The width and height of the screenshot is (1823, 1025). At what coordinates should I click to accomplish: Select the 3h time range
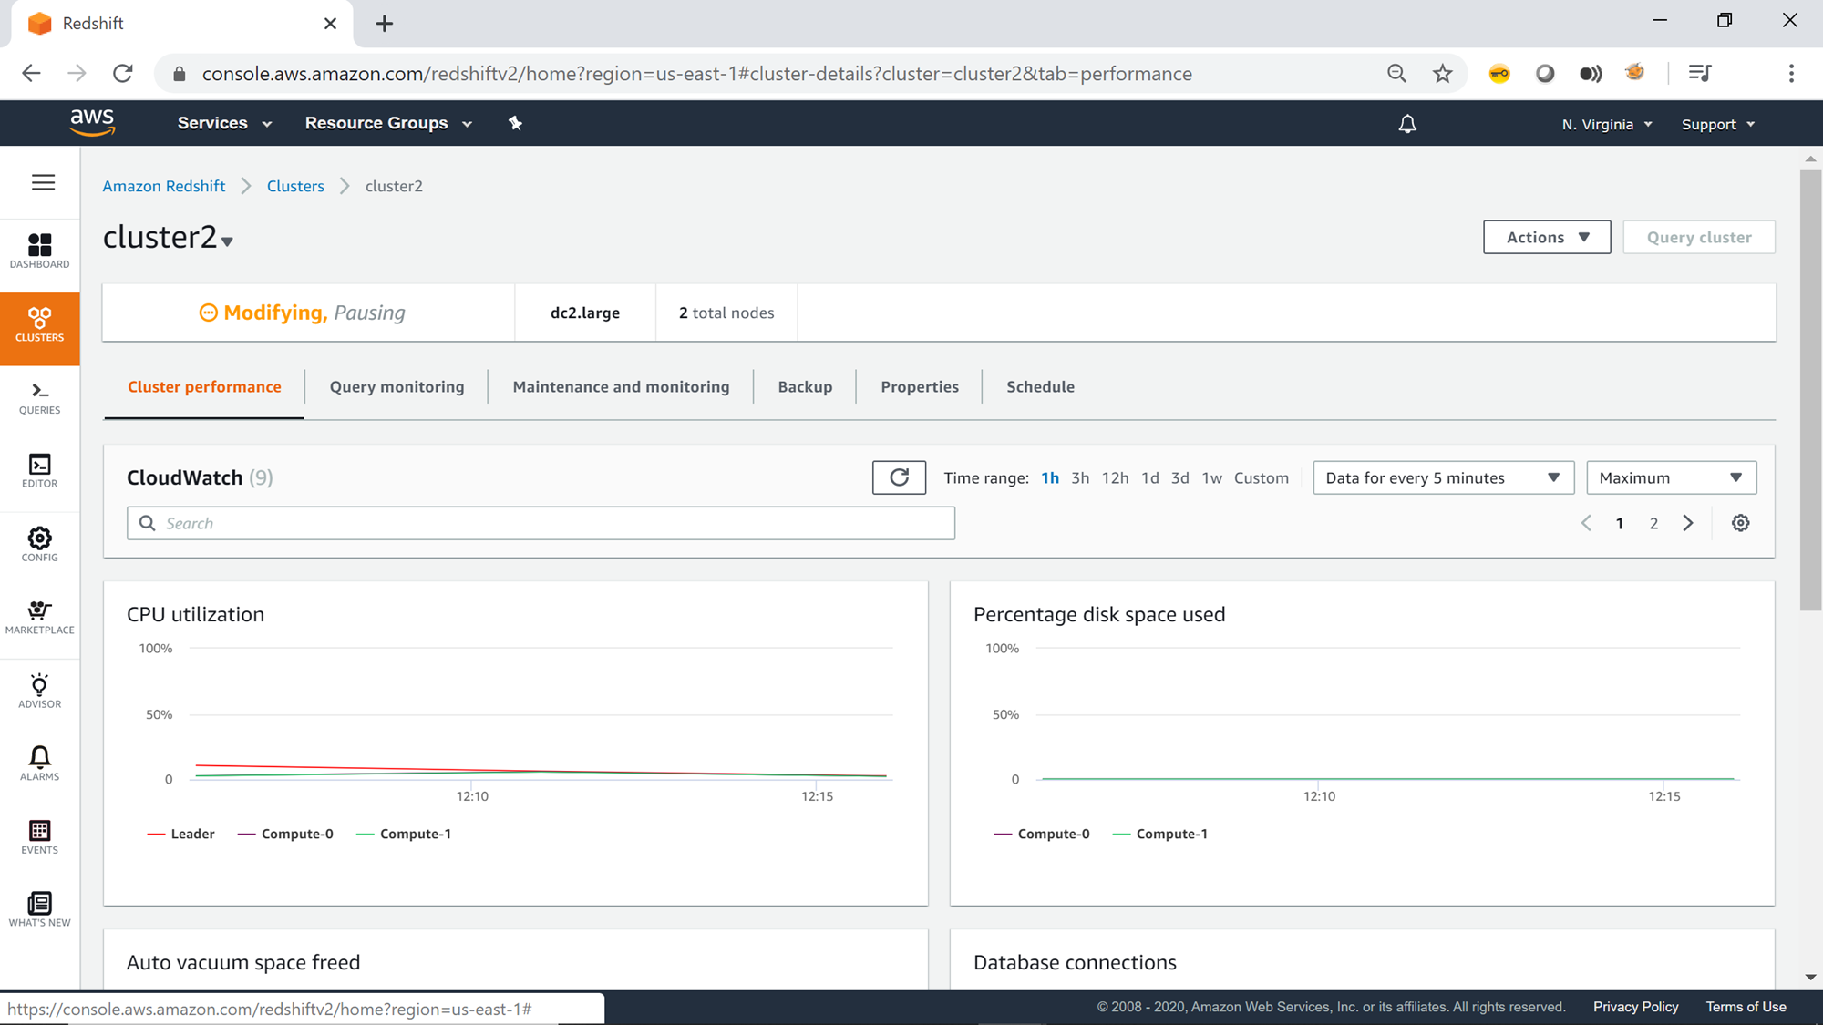click(1080, 478)
